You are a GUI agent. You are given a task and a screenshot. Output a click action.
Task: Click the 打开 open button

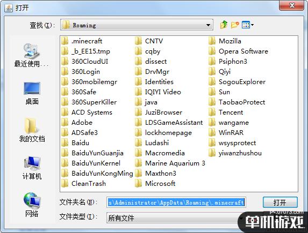(280, 202)
